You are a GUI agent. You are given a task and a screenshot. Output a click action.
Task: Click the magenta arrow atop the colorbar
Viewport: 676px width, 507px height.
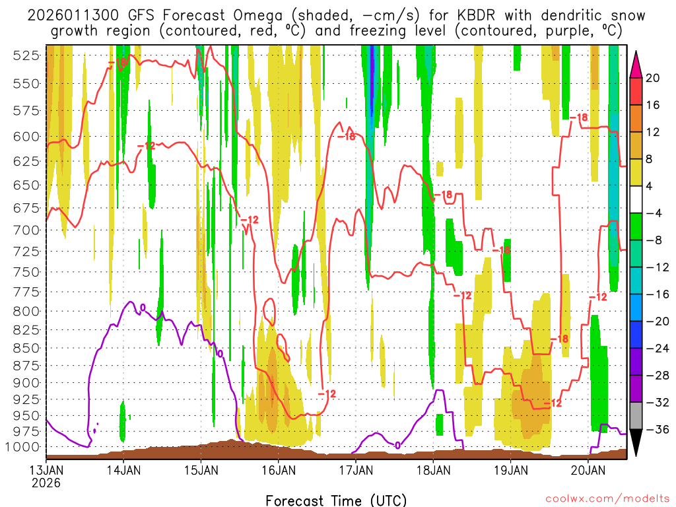pyautogui.click(x=636, y=64)
